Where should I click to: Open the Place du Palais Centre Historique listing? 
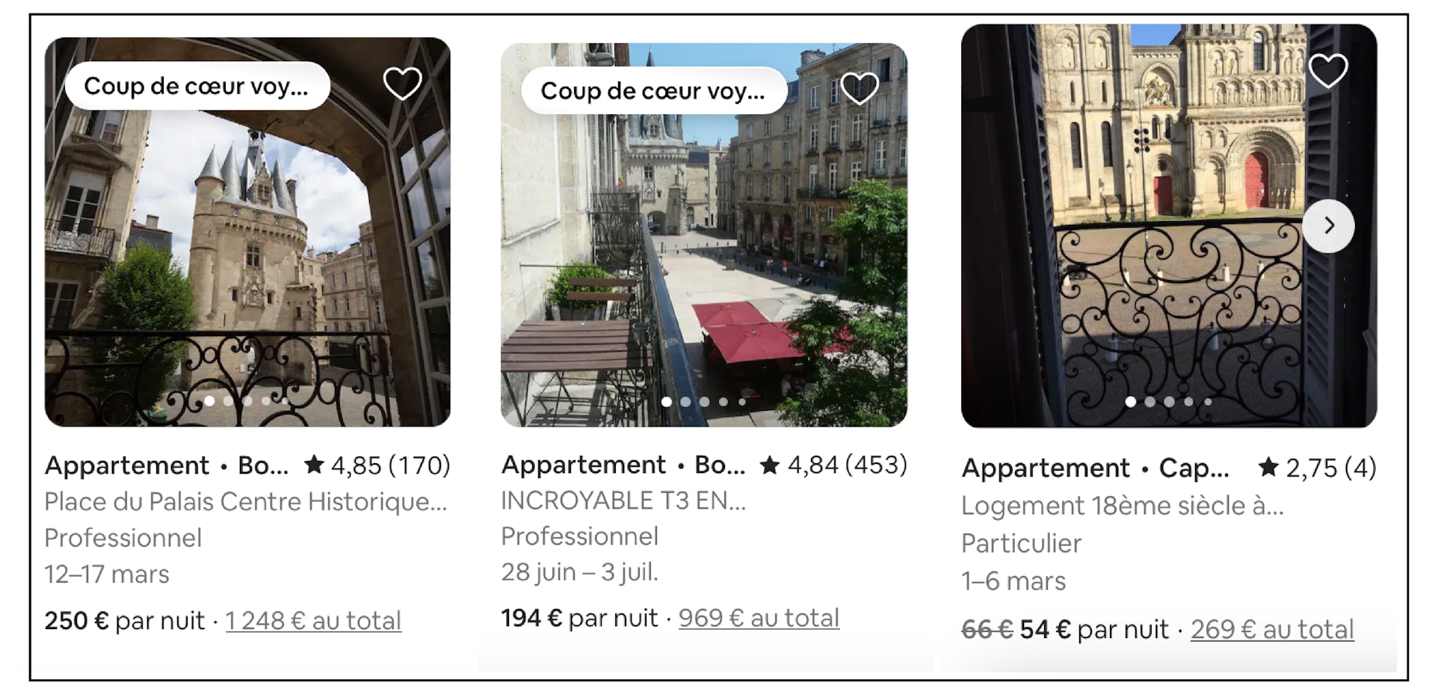[245, 501]
